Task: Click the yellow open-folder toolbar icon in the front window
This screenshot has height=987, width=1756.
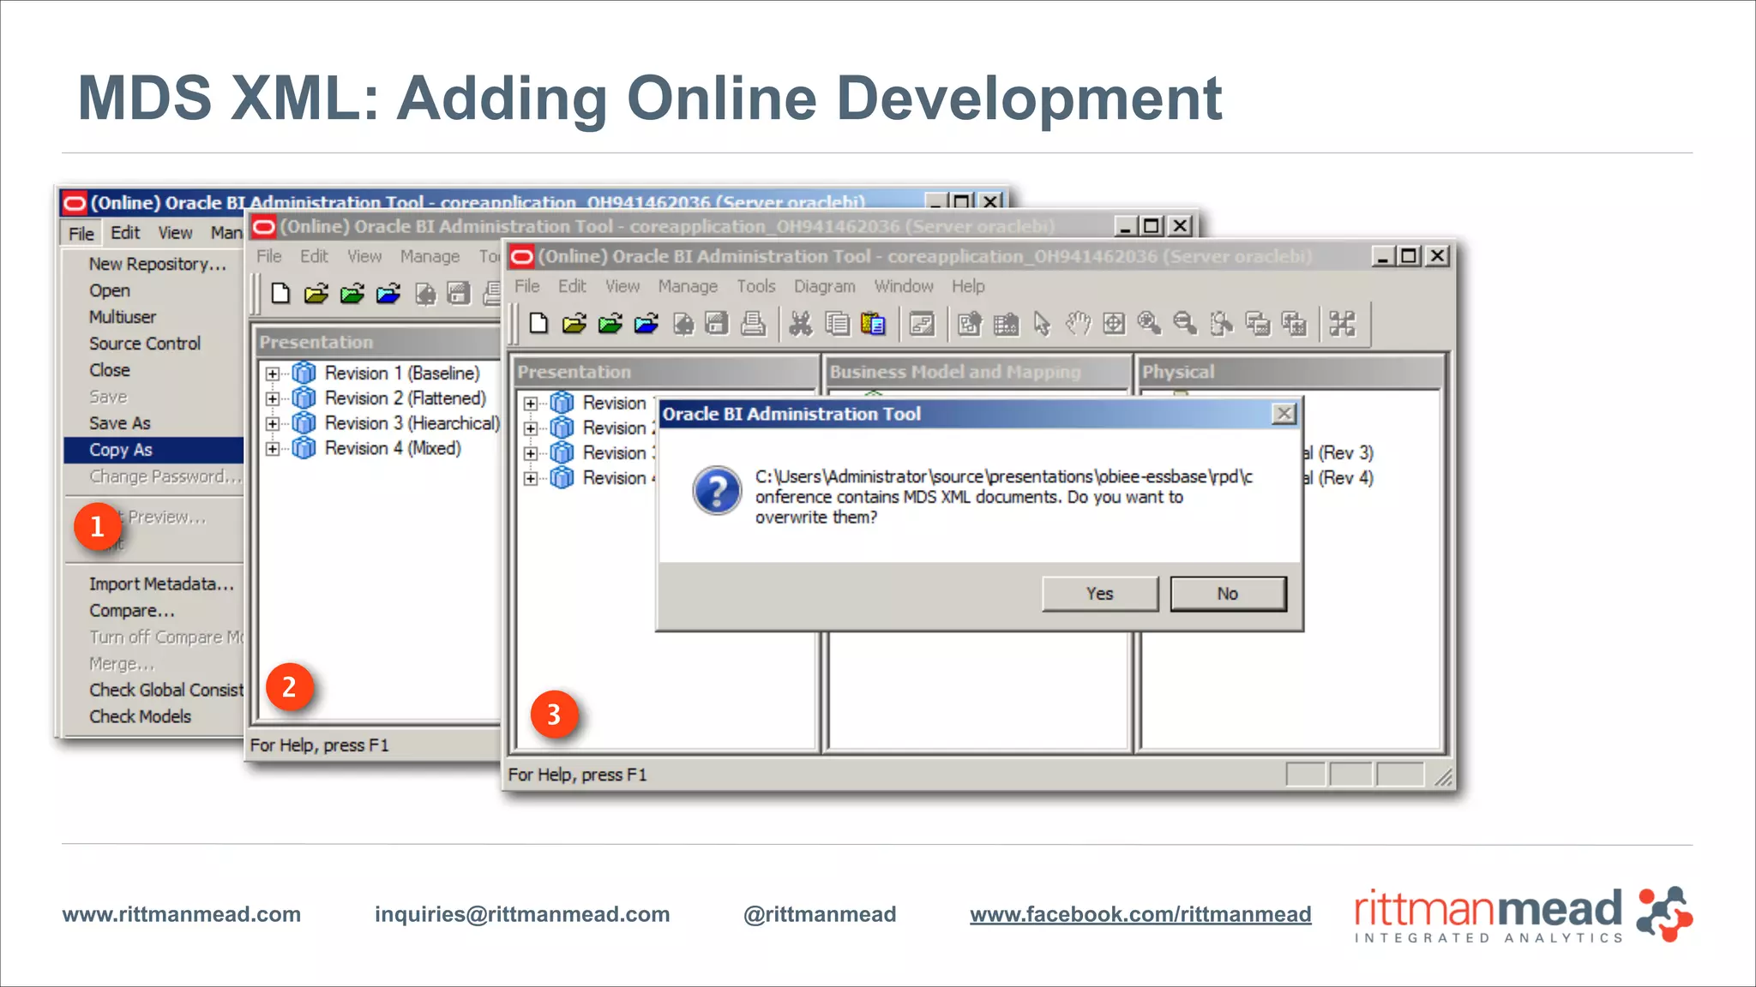Action: 574,323
